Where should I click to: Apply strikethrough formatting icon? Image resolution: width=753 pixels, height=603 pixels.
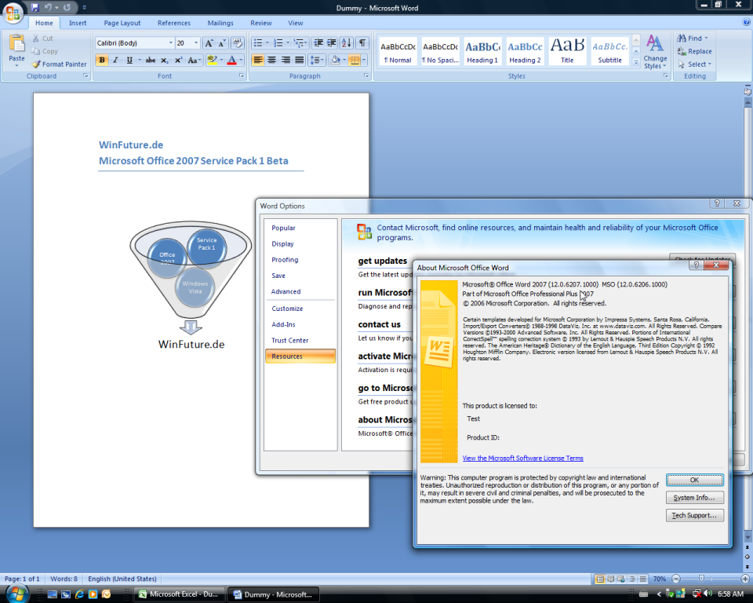[x=149, y=60]
